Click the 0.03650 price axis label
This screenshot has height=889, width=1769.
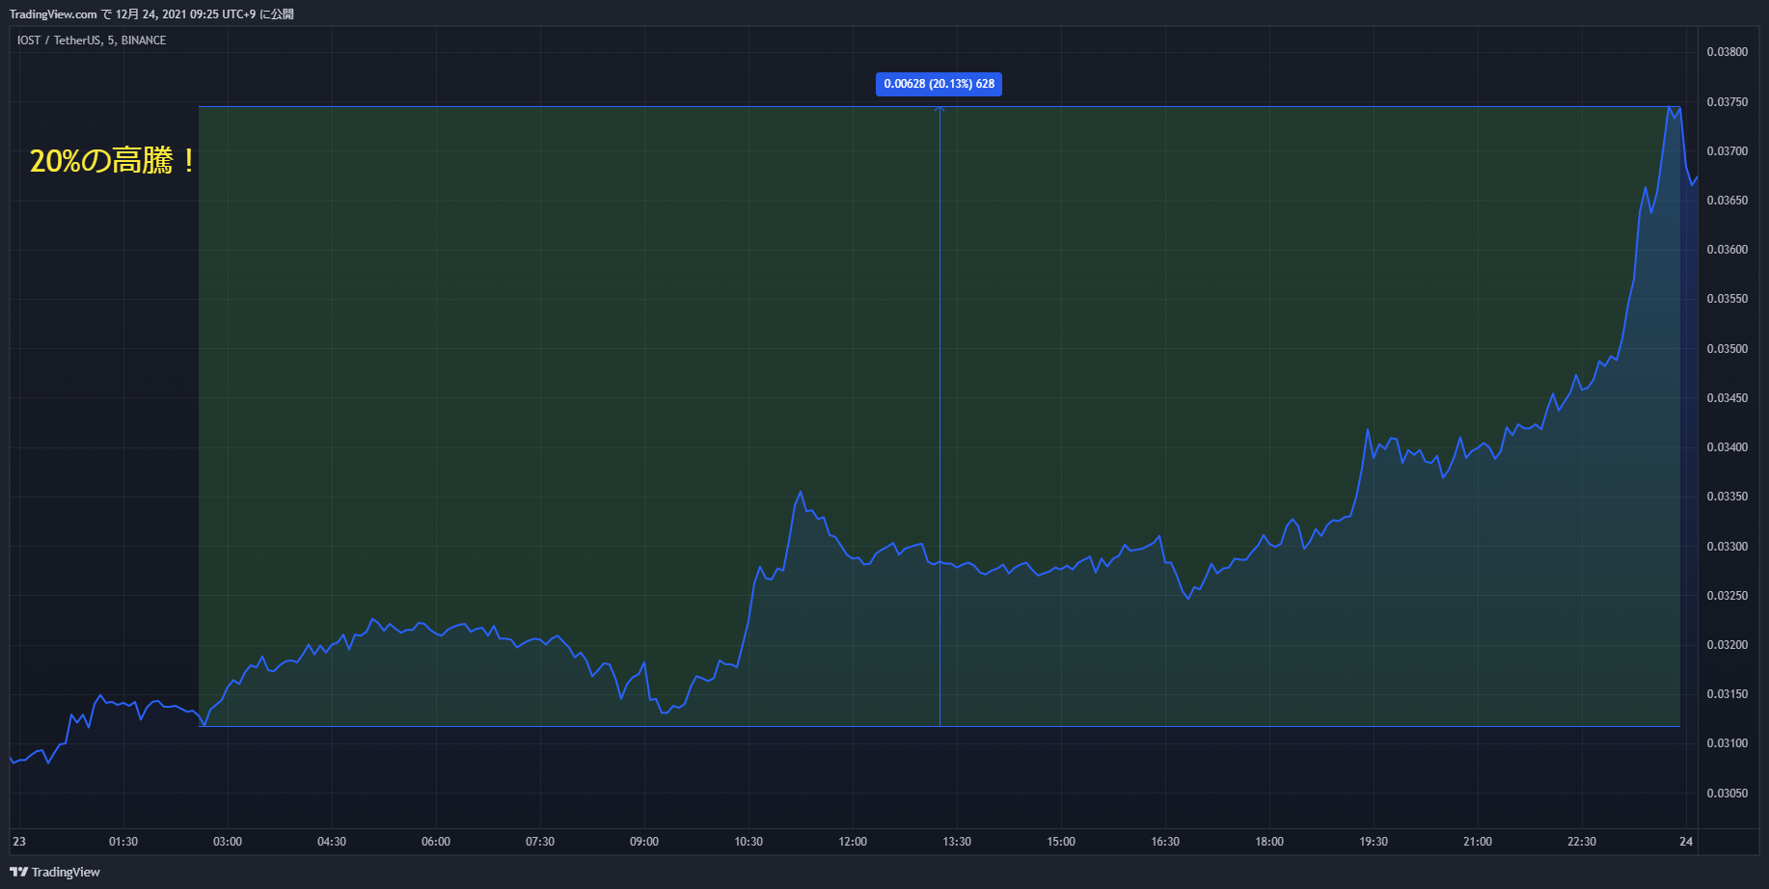pyautogui.click(x=1727, y=201)
